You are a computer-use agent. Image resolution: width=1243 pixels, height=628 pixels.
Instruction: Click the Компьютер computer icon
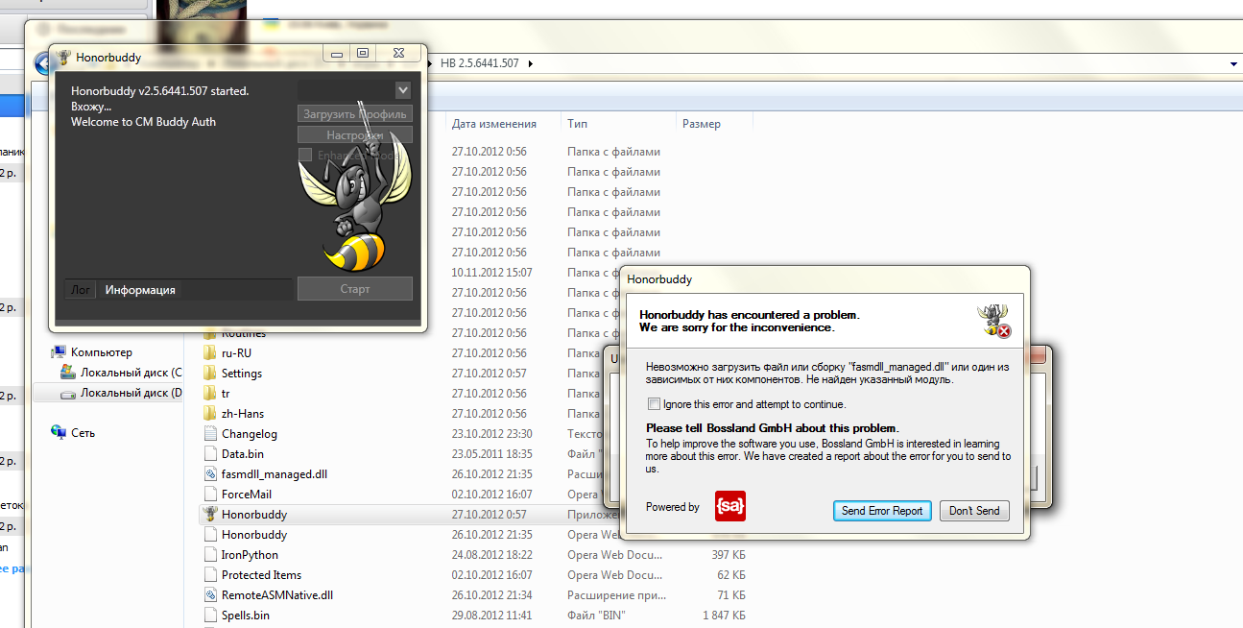tap(59, 351)
